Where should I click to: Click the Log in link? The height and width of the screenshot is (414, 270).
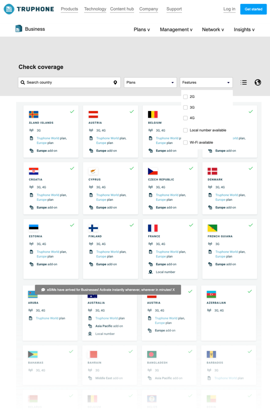229,9
